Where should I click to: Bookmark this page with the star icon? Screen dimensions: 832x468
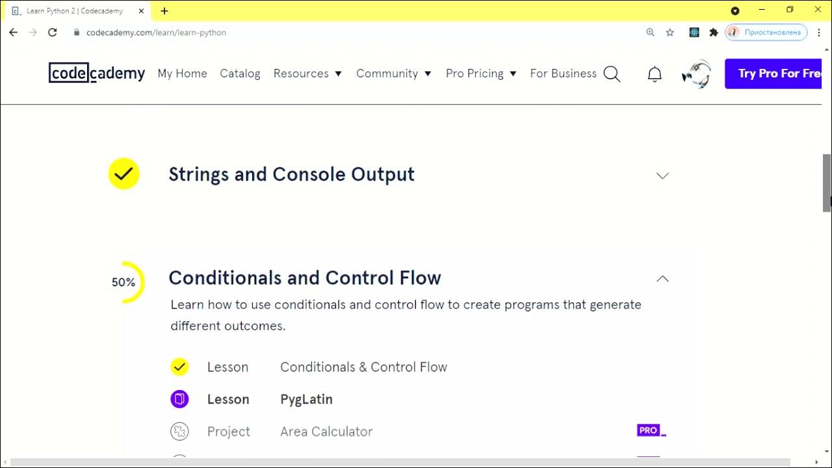670,32
